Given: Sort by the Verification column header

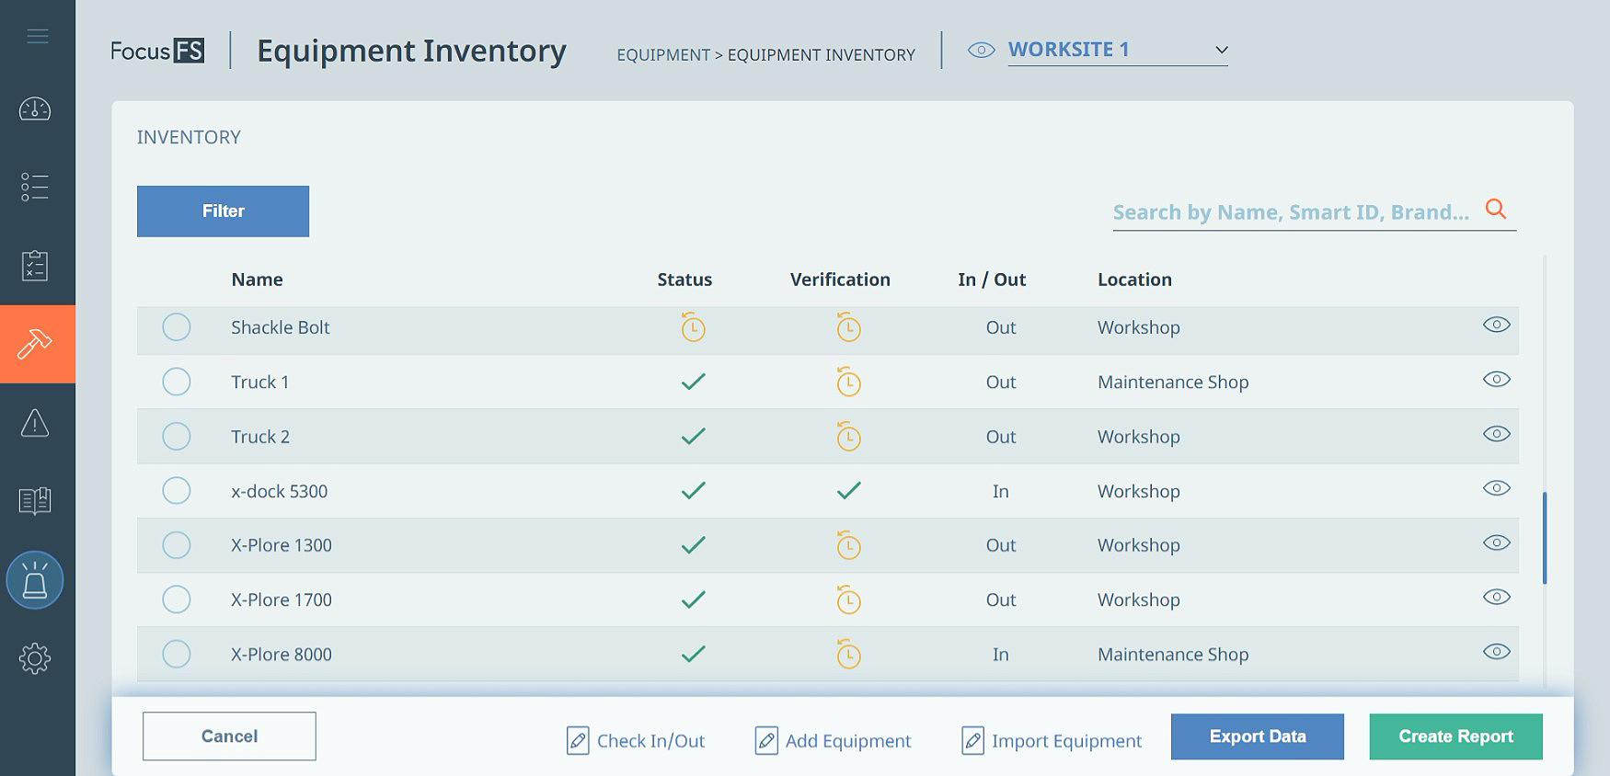Looking at the screenshot, I should 840,280.
